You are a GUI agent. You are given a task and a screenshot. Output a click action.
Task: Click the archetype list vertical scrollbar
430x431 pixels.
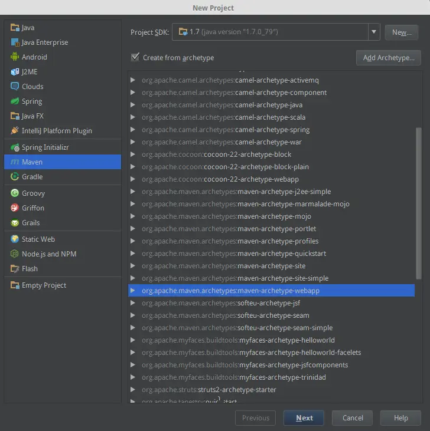pos(418,203)
